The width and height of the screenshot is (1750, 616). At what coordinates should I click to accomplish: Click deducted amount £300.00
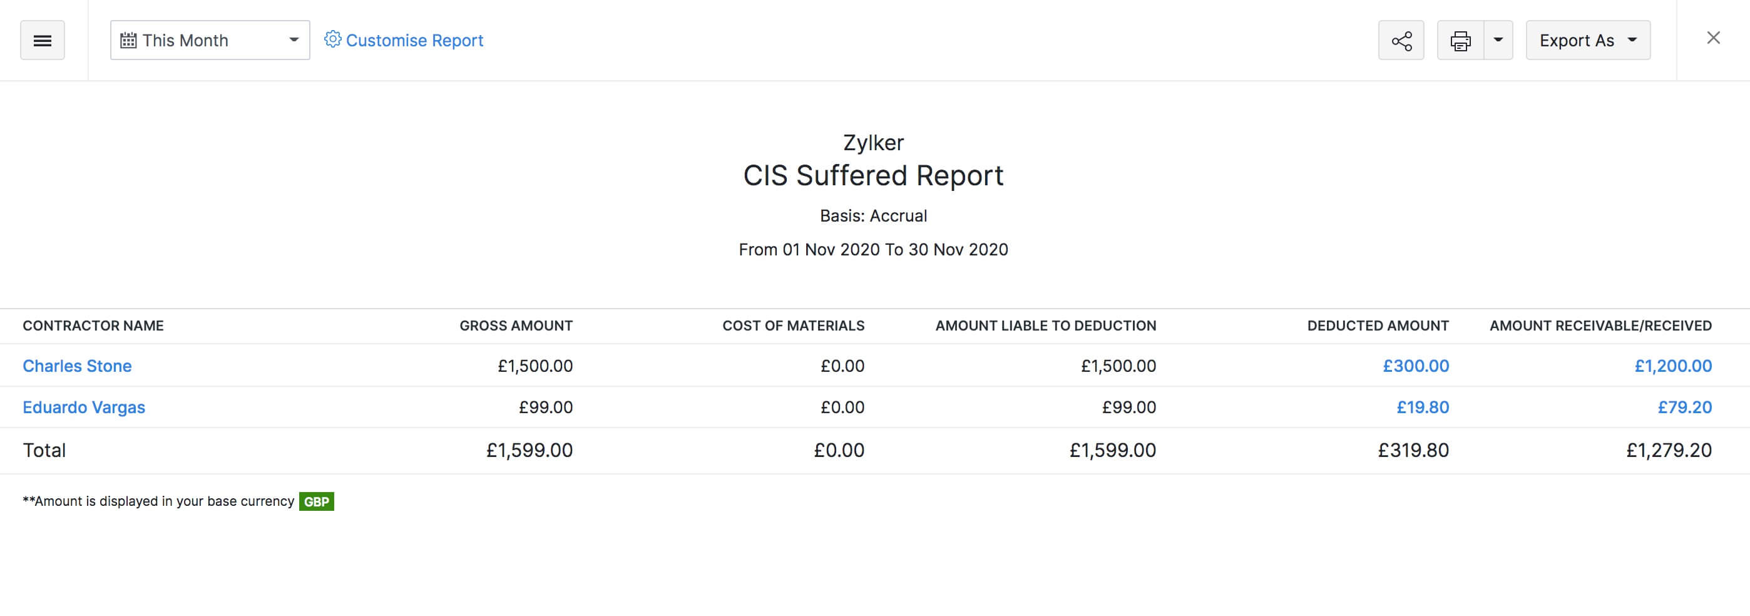[1416, 366]
